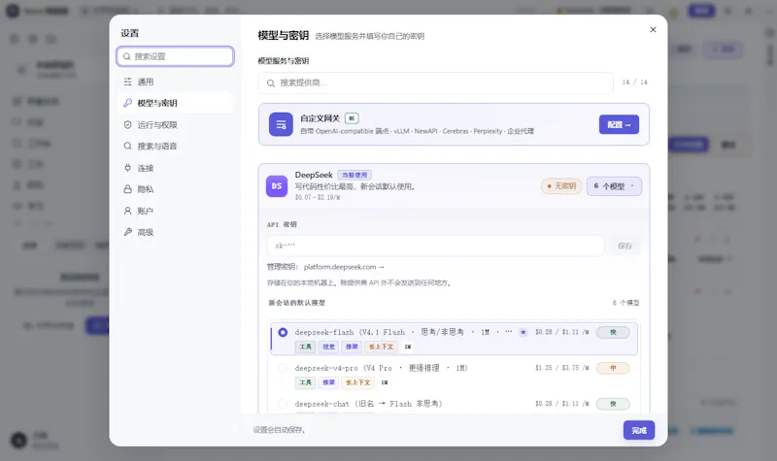Click the lock icon beside 隐私
This screenshot has width=777, height=461.
tap(128, 189)
